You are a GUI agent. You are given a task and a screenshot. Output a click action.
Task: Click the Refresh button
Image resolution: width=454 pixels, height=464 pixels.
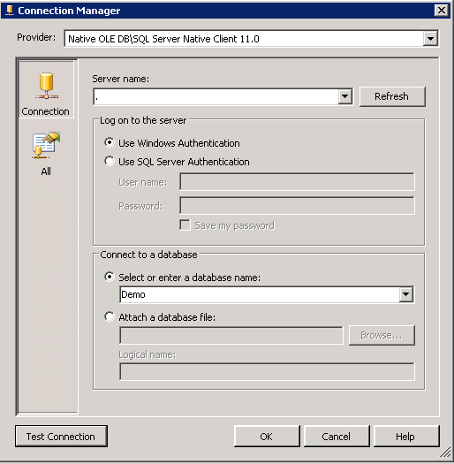(x=392, y=96)
